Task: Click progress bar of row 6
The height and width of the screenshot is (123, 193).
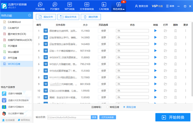Action: [132, 64]
